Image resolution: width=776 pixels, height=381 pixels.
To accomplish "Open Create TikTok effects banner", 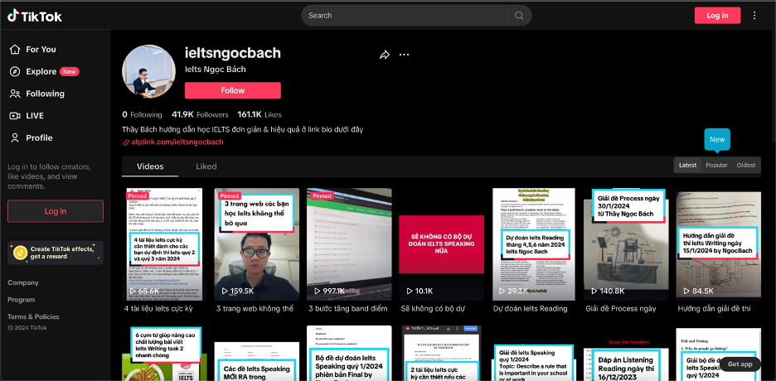I will point(56,253).
